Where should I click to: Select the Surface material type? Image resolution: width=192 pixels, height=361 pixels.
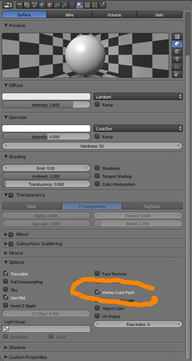(x=24, y=15)
